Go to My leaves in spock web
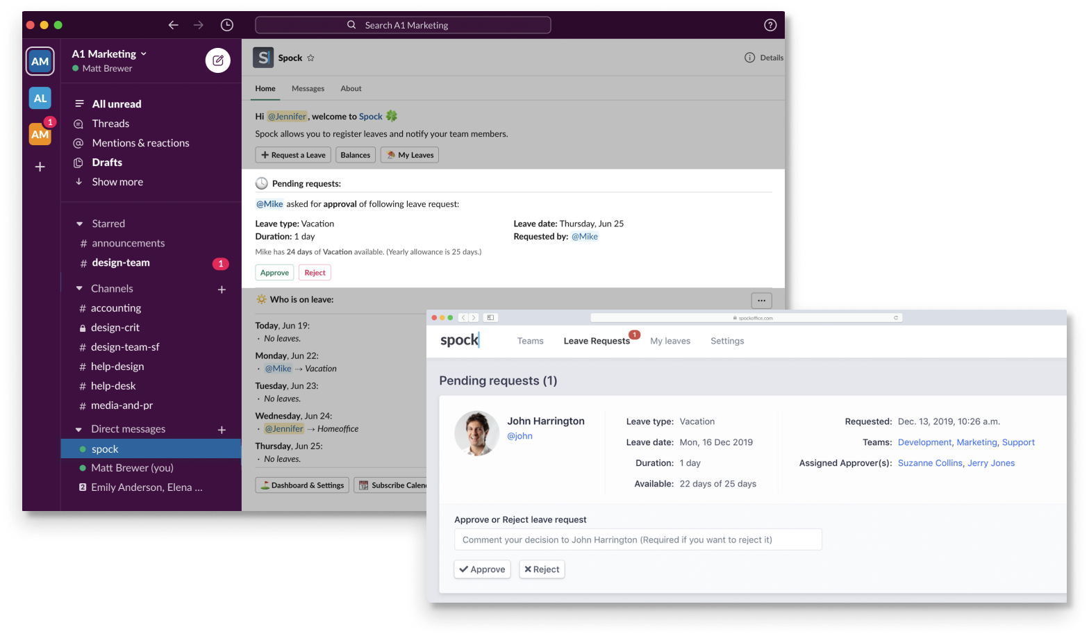Image resolution: width=1089 pixels, height=636 pixels. (x=670, y=341)
